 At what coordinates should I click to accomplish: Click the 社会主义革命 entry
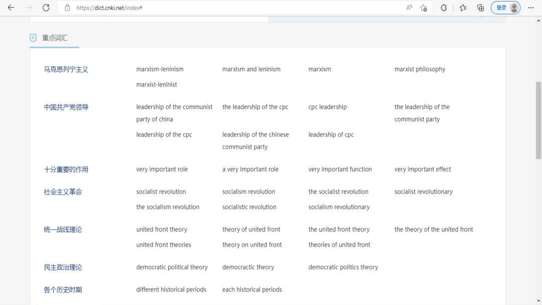coord(62,192)
